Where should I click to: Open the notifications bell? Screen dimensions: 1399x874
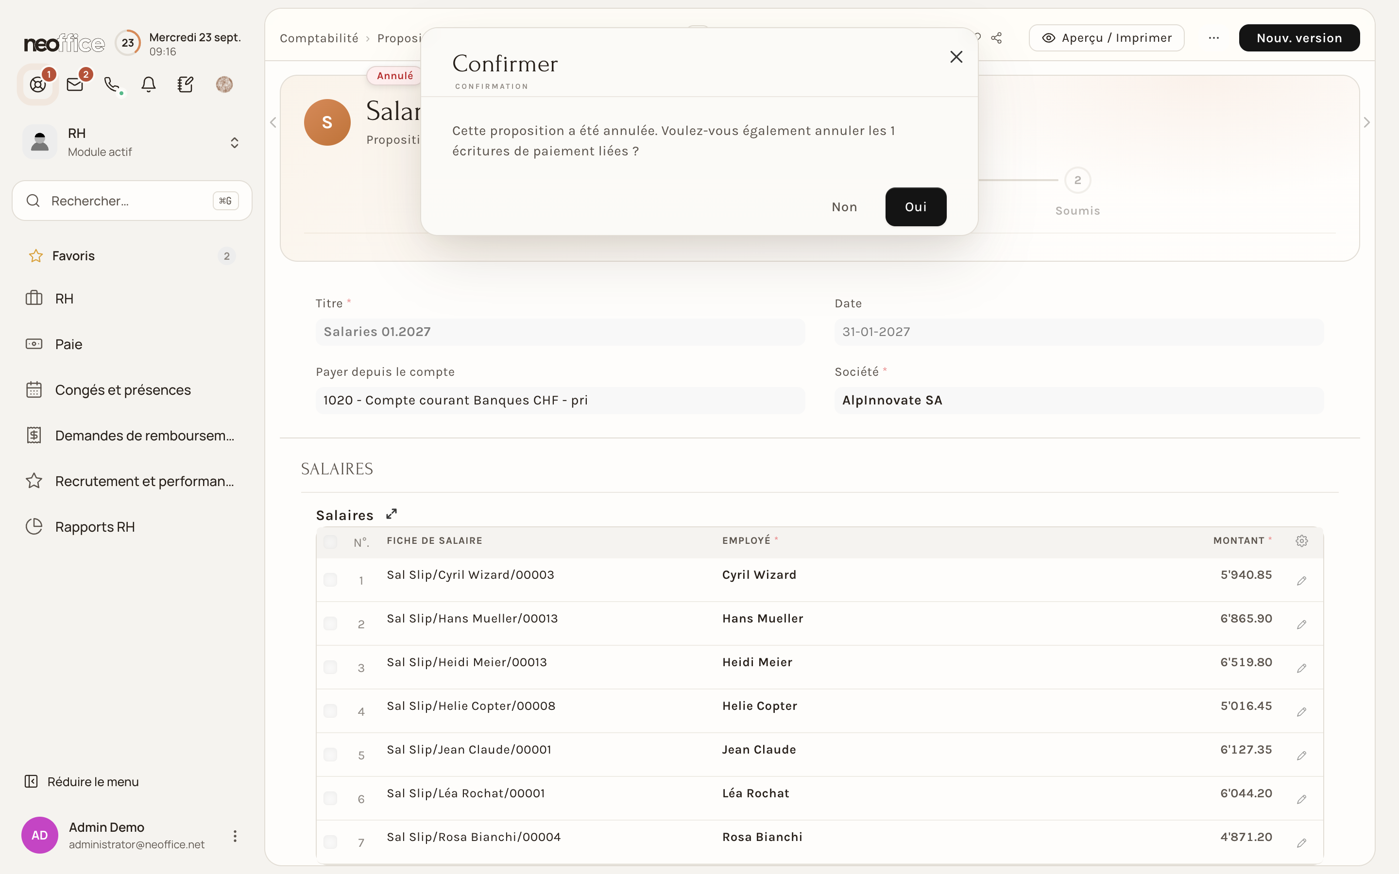[149, 84]
